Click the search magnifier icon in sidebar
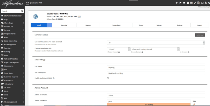This screenshot has height=106, width=210. coord(22,11)
